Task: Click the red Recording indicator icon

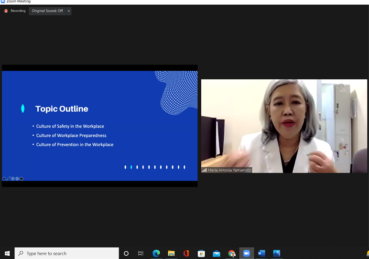Action: [6, 11]
